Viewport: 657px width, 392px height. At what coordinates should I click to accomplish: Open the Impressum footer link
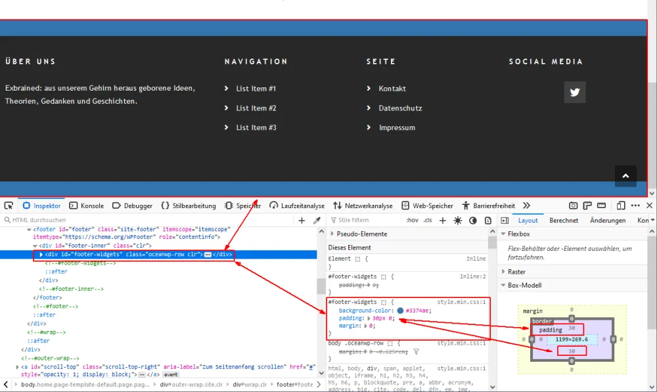397,127
